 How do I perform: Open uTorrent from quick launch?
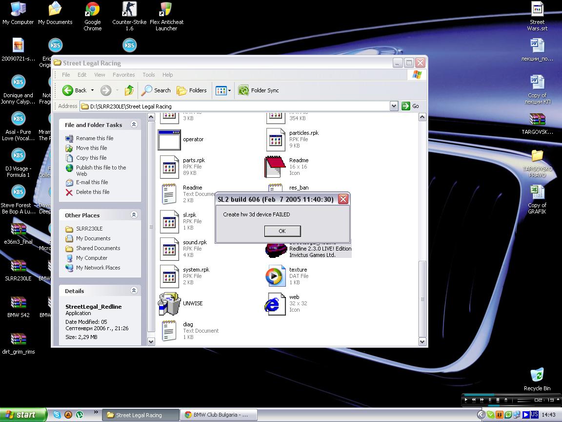coord(80,415)
